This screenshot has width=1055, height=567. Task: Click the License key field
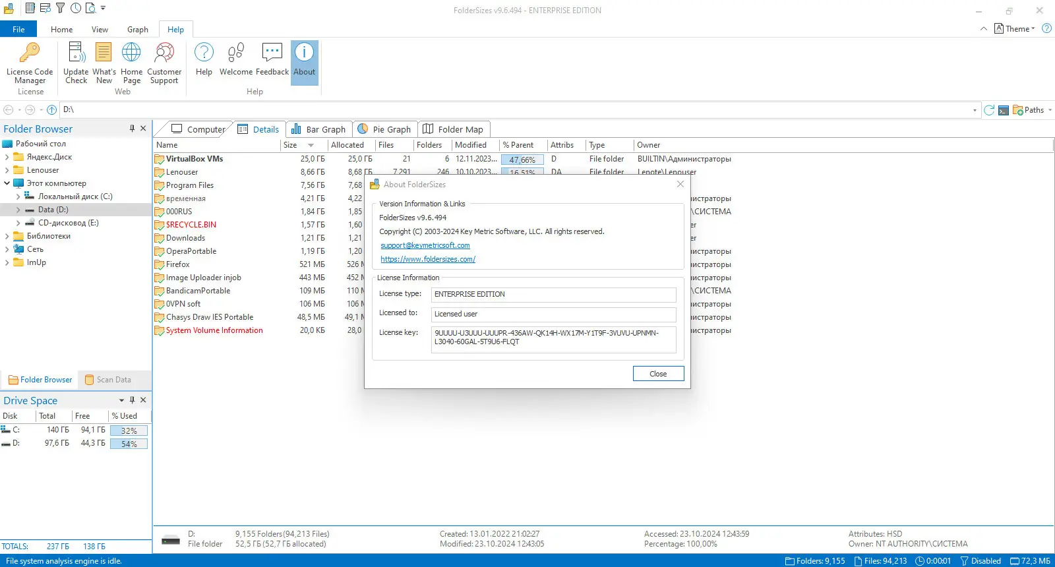[x=553, y=340]
